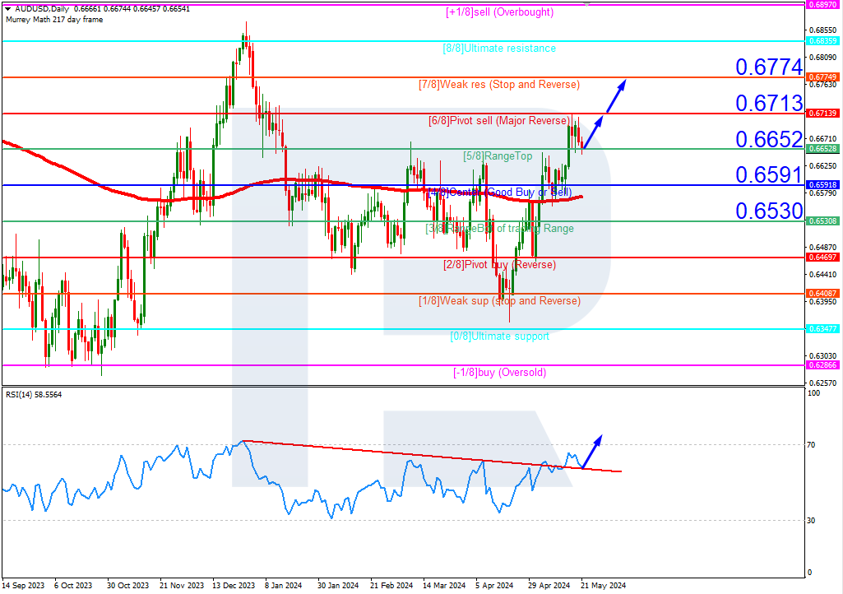Click the 30 Jan 2024 date label

coord(338,586)
